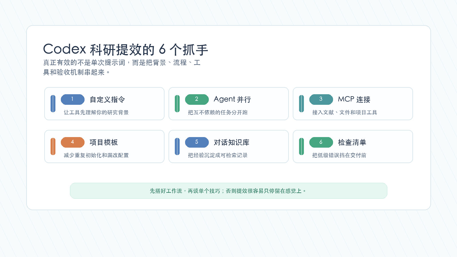457x257 pixels.
Task: Select the 检查清单 card title
Action: pyautogui.click(x=352, y=142)
